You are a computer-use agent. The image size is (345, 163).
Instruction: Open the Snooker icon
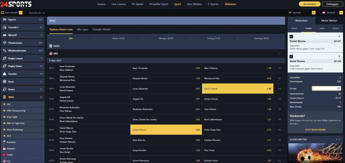pos(4,74)
